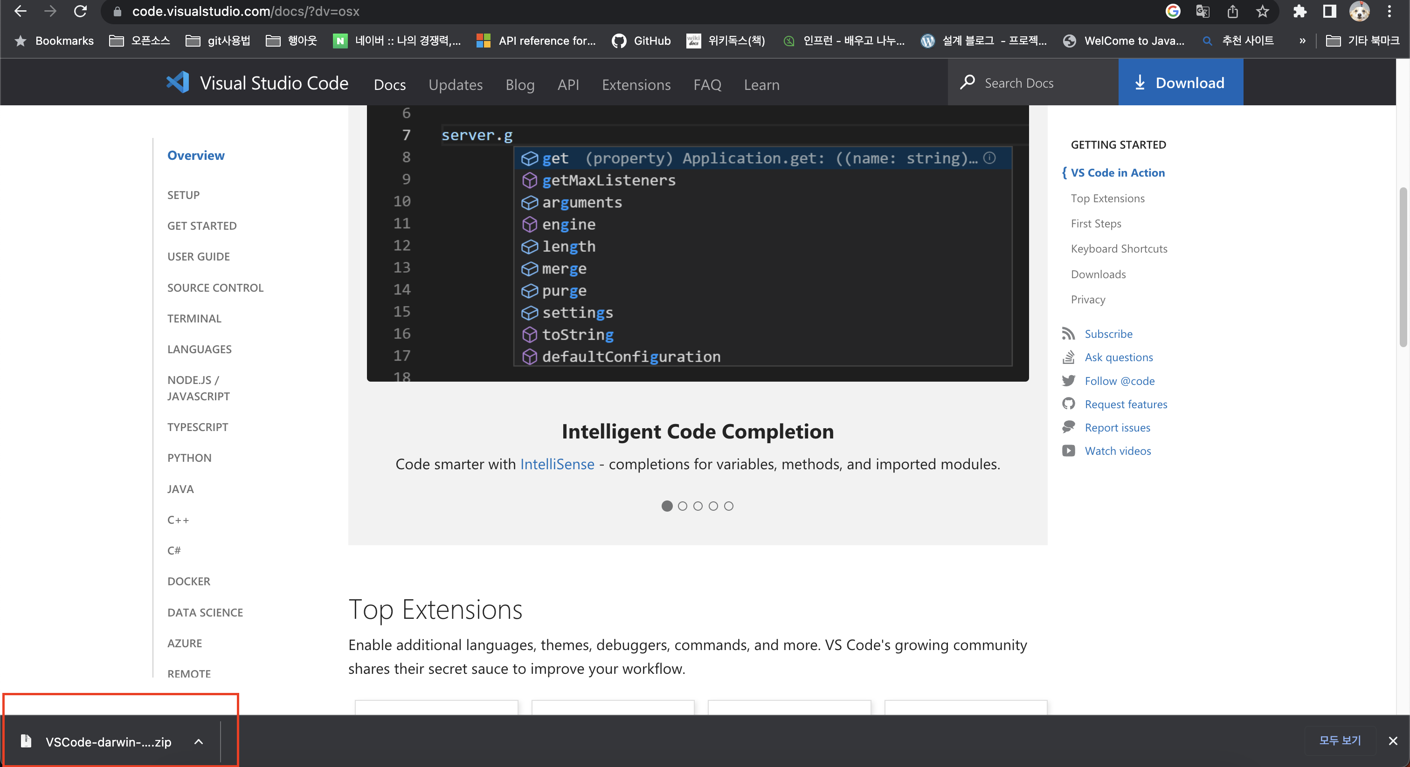
Task: Expand hidden bookmarks overflow chevron
Action: [1302, 41]
